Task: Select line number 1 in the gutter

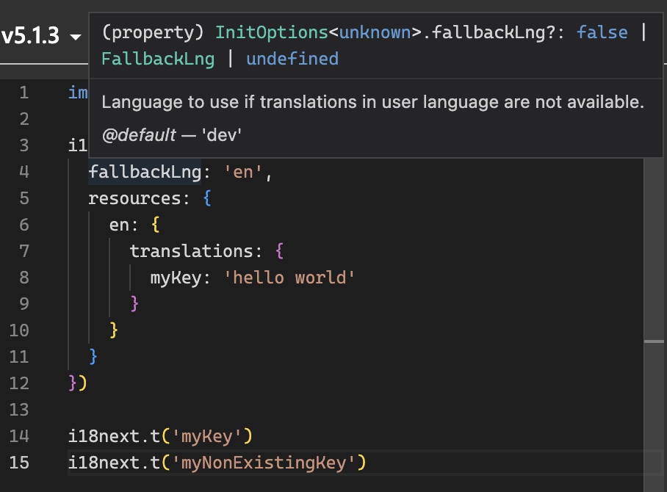Action: [24, 93]
